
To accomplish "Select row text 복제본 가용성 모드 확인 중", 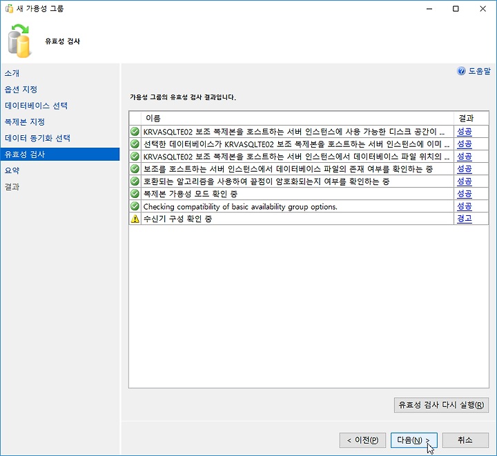I will (191, 193).
